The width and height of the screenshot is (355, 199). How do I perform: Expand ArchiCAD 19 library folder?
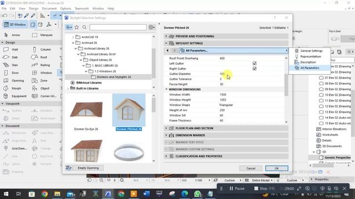(73, 37)
